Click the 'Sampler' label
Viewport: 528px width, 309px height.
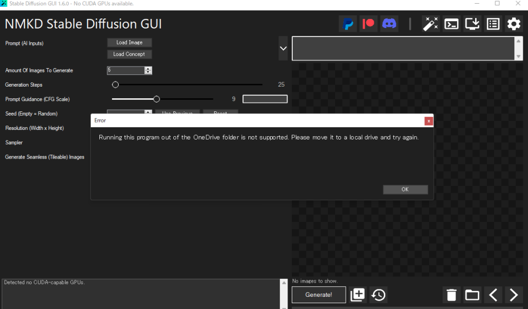(x=14, y=143)
